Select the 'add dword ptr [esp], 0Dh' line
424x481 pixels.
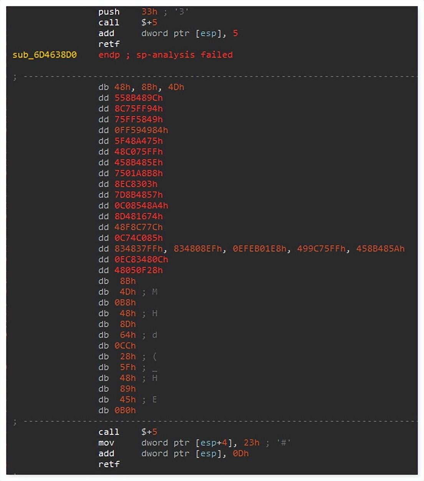(x=173, y=454)
